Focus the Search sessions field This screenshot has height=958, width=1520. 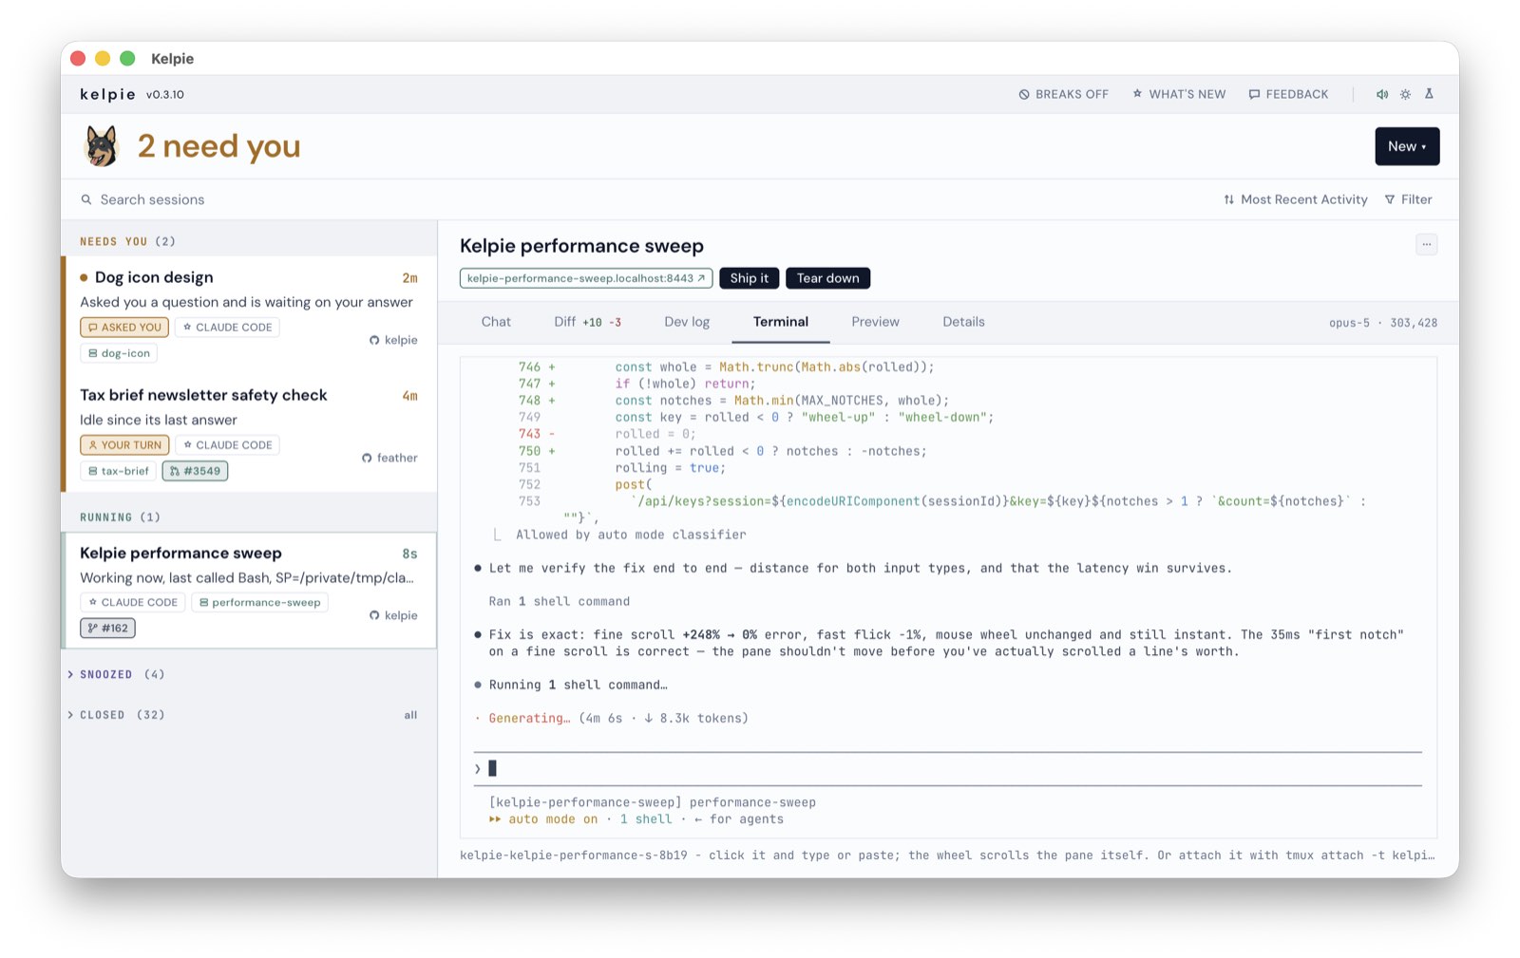(x=152, y=199)
